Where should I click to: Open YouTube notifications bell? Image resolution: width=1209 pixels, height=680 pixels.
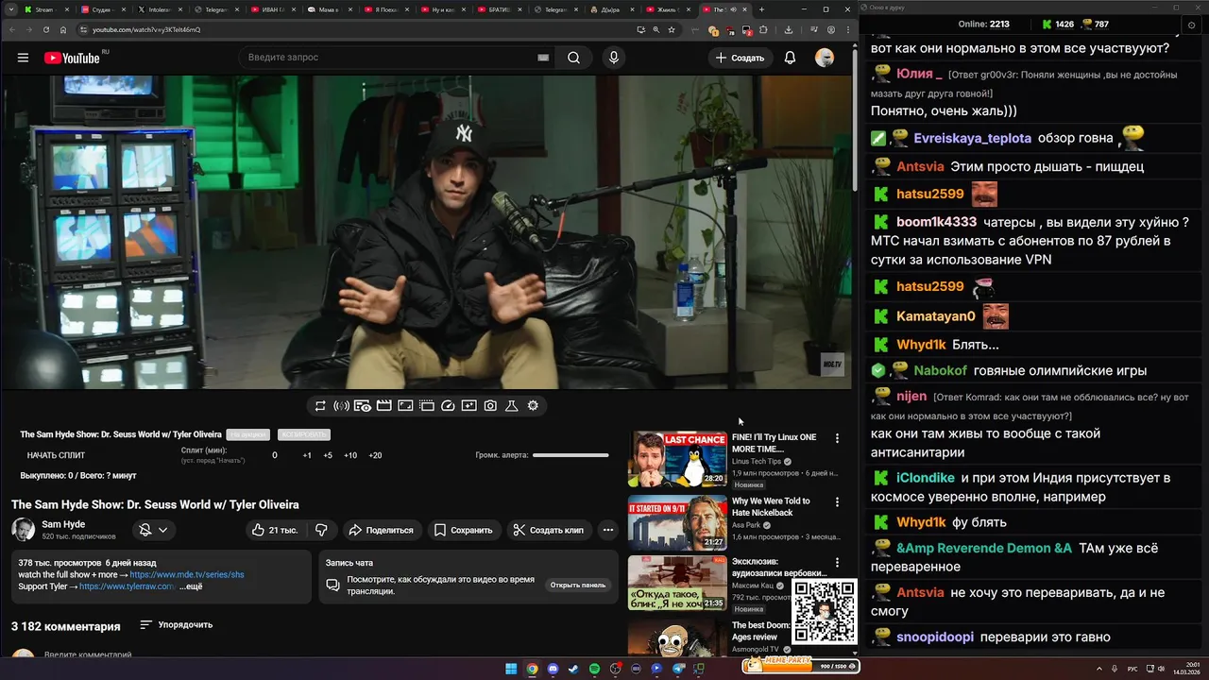[790, 58]
